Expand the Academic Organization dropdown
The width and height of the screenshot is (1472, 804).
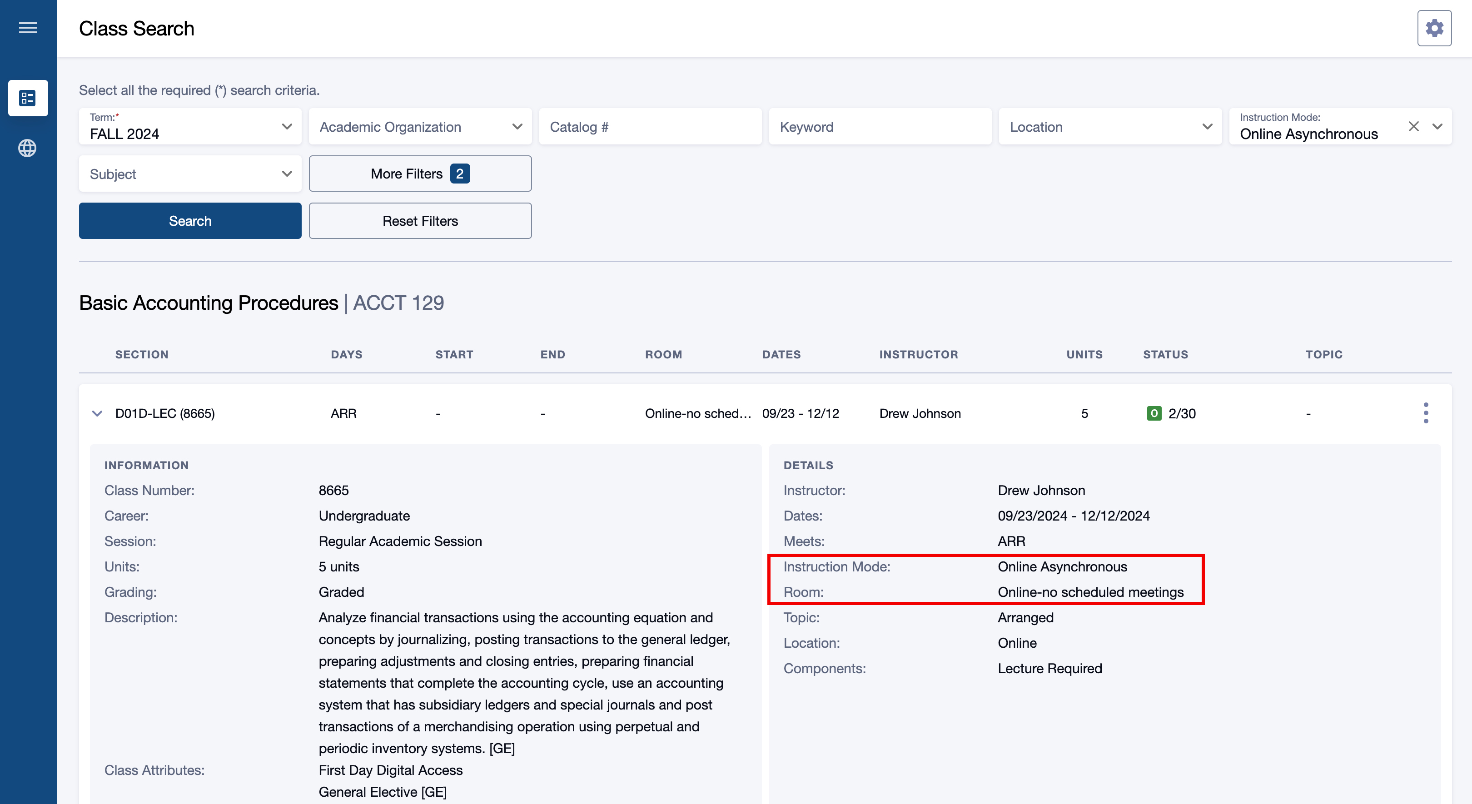click(420, 126)
